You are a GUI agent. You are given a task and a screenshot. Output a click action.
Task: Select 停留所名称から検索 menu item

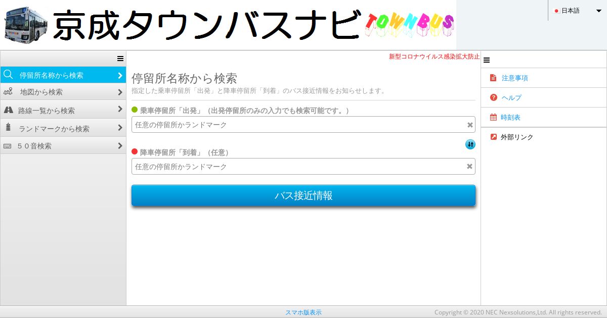(x=63, y=75)
